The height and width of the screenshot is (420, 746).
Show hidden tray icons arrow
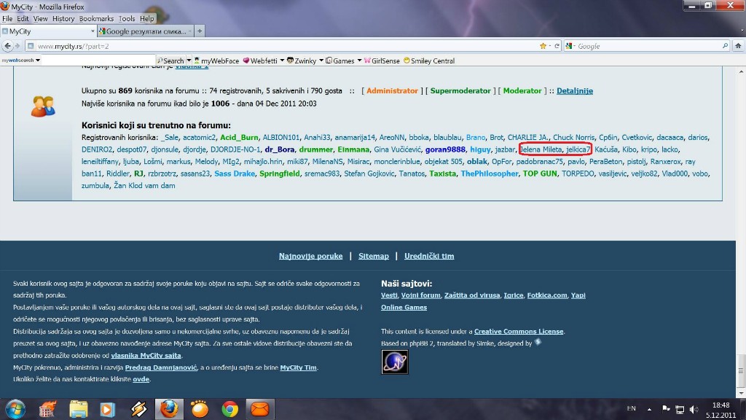pyautogui.click(x=649, y=409)
